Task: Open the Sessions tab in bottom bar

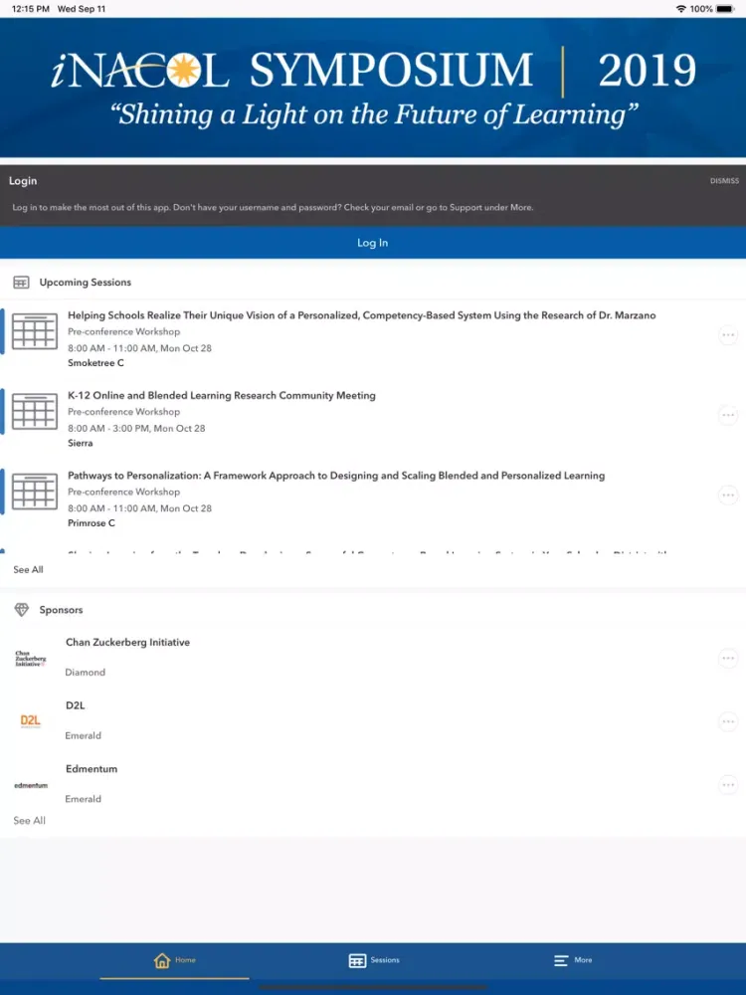Action: pos(374,960)
